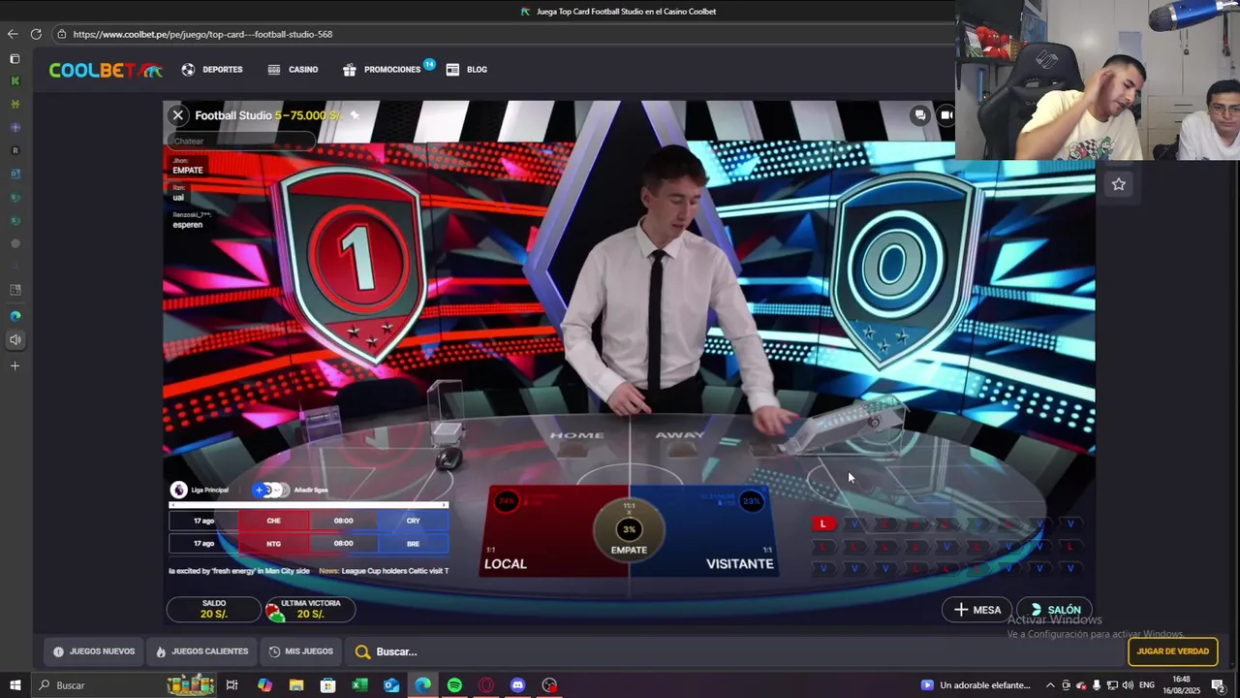
Task: Open the clock showing 16:48
Action: click(x=1183, y=685)
